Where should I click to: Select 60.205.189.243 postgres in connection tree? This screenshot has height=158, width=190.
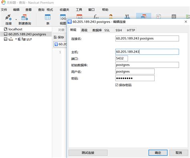pos(27,34)
